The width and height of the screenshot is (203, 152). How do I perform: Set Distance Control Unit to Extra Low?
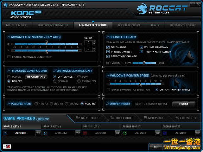click(79, 81)
